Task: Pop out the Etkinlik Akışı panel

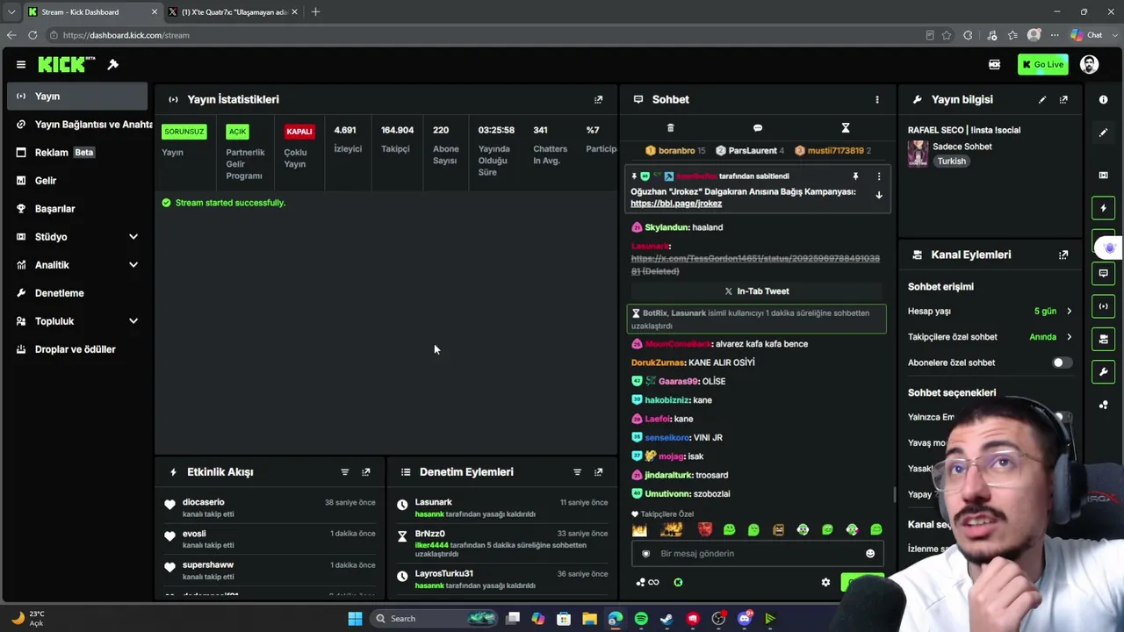Action: pyautogui.click(x=366, y=472)
